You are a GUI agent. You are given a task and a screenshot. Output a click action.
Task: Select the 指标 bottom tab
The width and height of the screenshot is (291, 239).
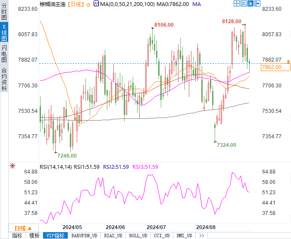(17, 236)
